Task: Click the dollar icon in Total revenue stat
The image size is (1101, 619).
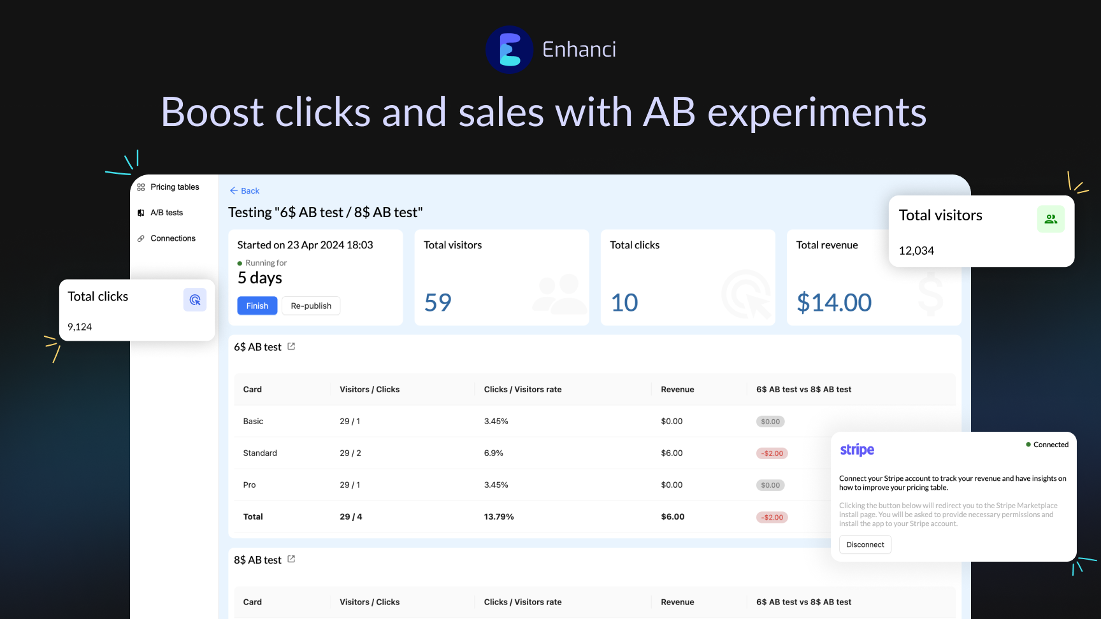Action: point(931,293)
